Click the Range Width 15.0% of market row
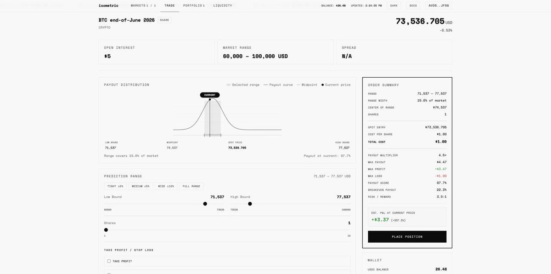The height and width of the screenshot is (274, 551). point(407,100)
